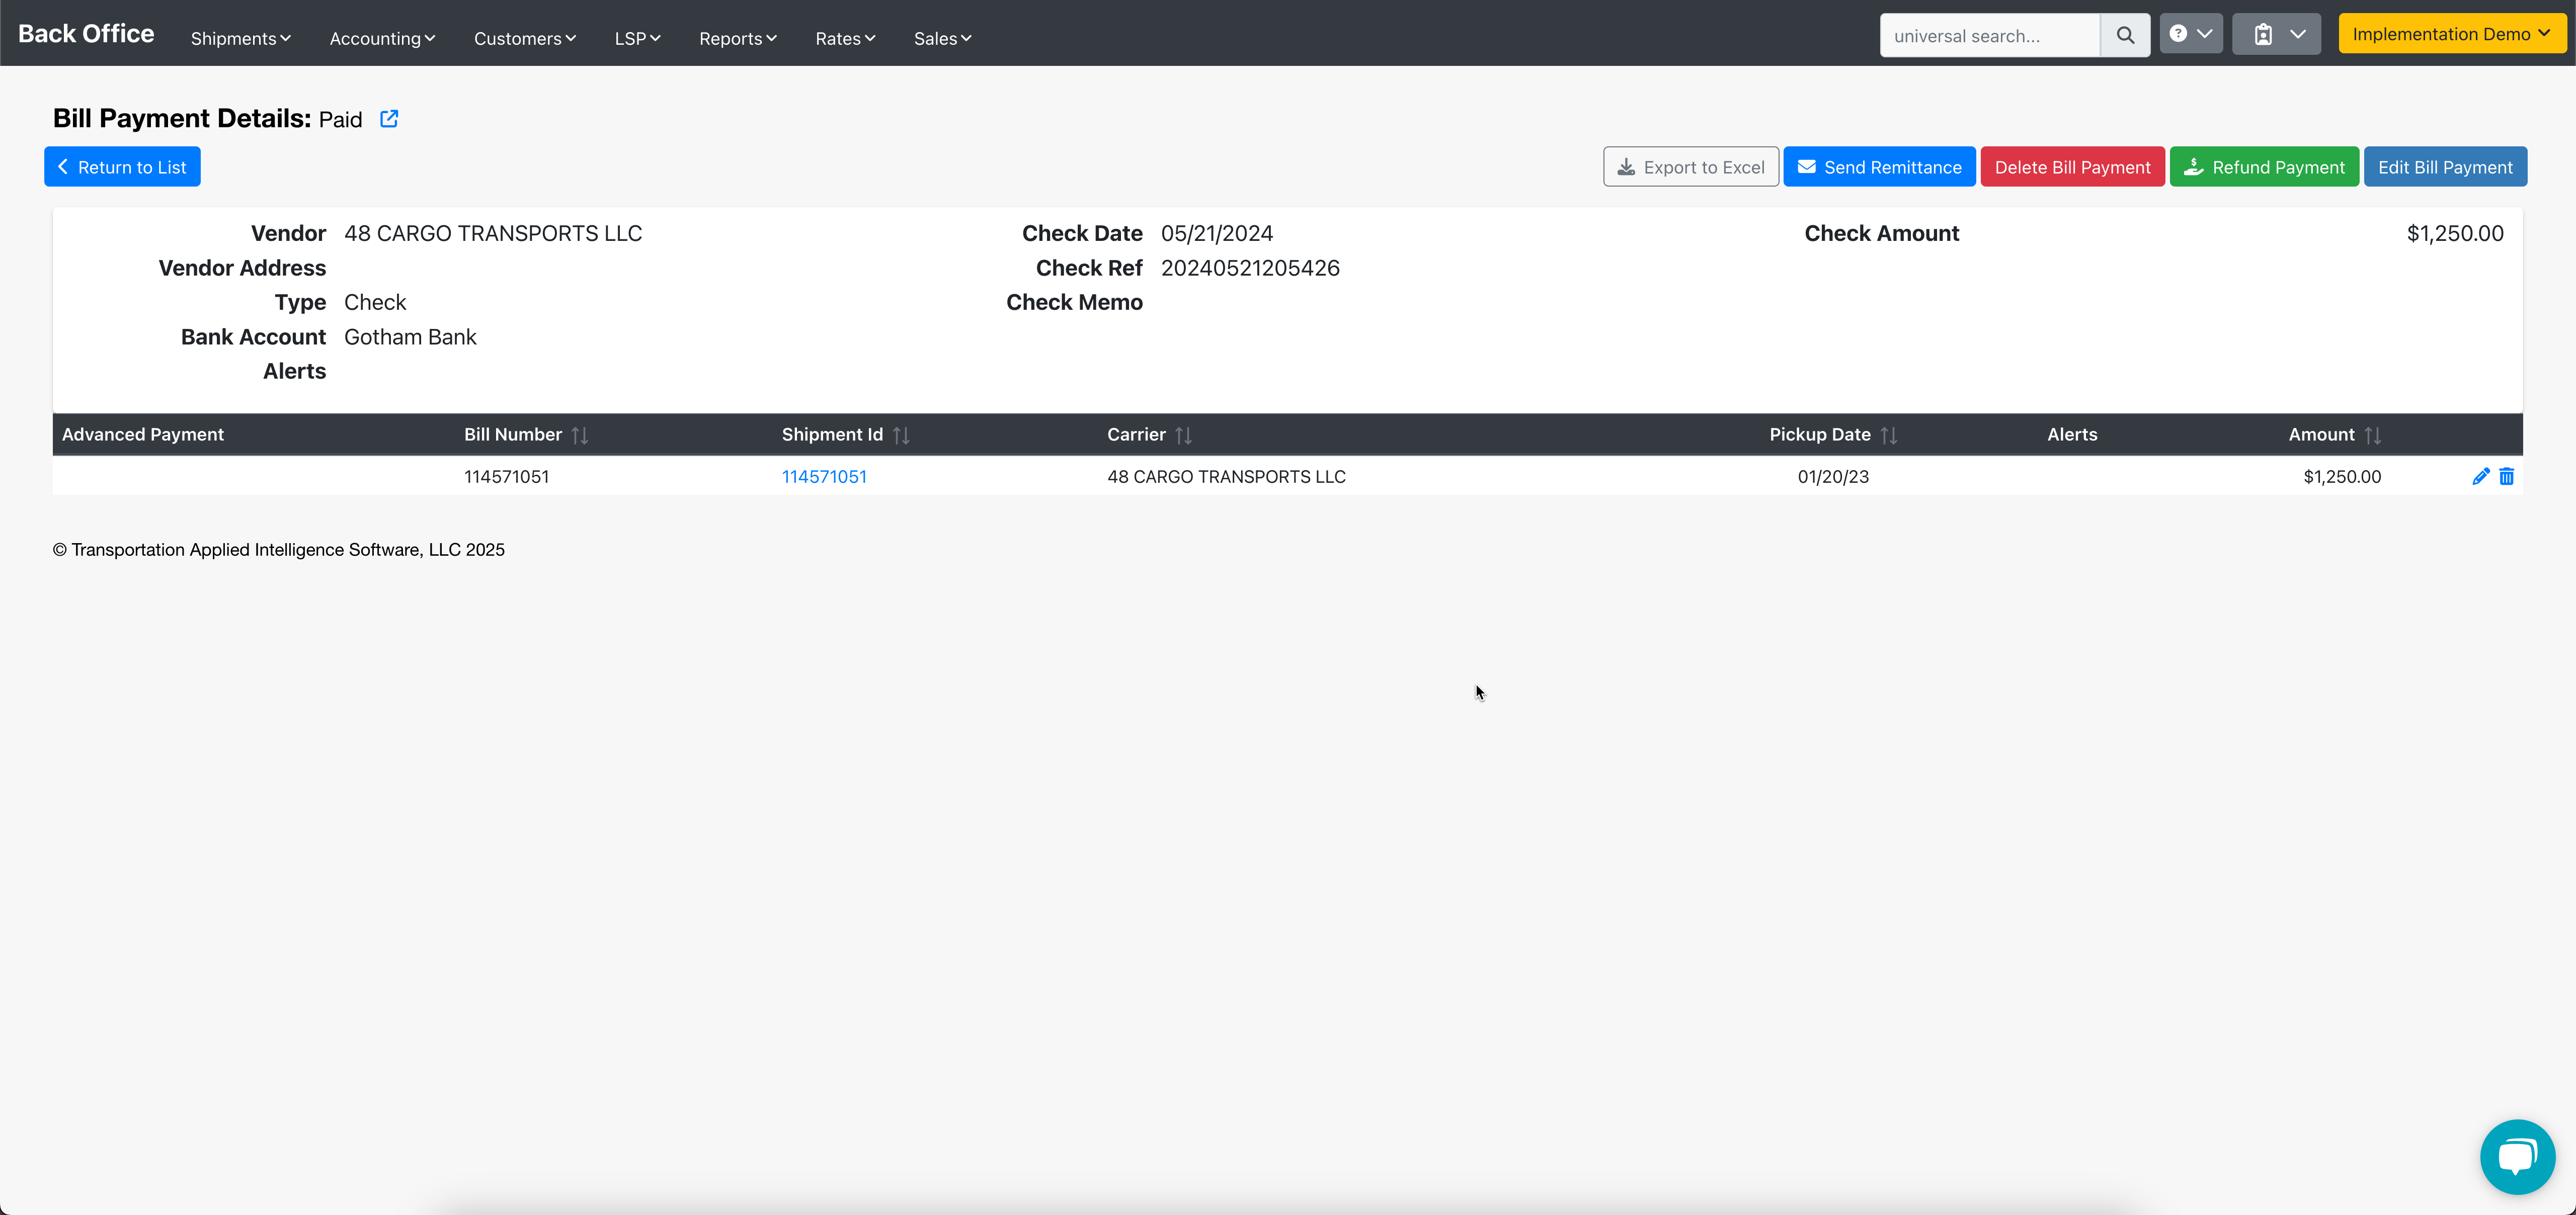Click Gotham Bank account value
The height and width of the screenshot is (1215, 2576).
click(410, 337)
